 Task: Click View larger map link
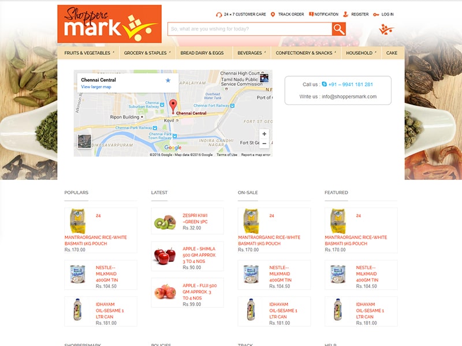[x=96, y=87]
